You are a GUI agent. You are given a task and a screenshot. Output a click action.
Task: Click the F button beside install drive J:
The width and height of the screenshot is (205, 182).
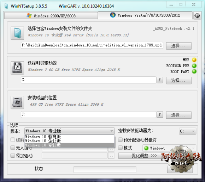click(x=160, y=114)
